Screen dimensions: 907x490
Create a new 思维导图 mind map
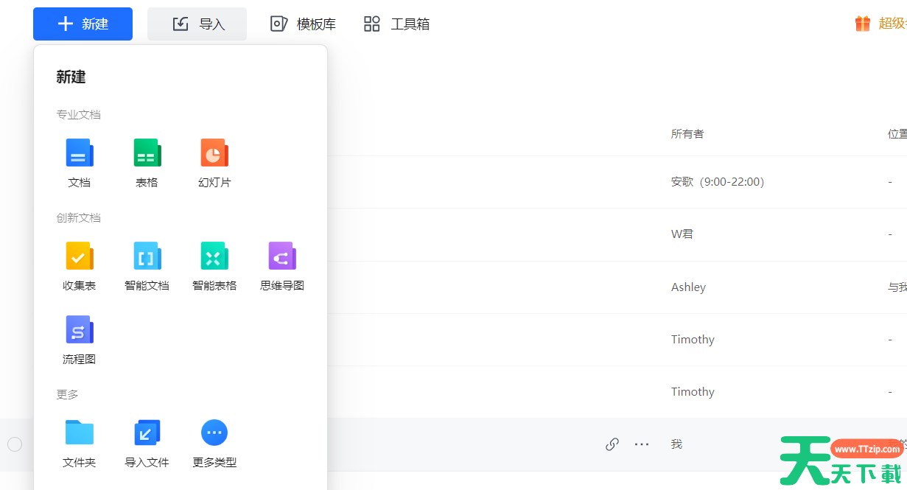(282, 256)
